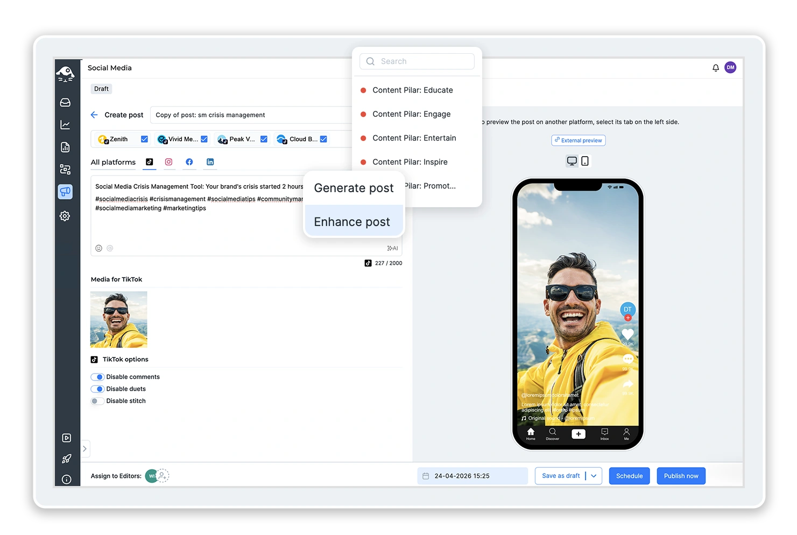Uncheck the Peak V... profile checkbox

[x=264, y=139]
